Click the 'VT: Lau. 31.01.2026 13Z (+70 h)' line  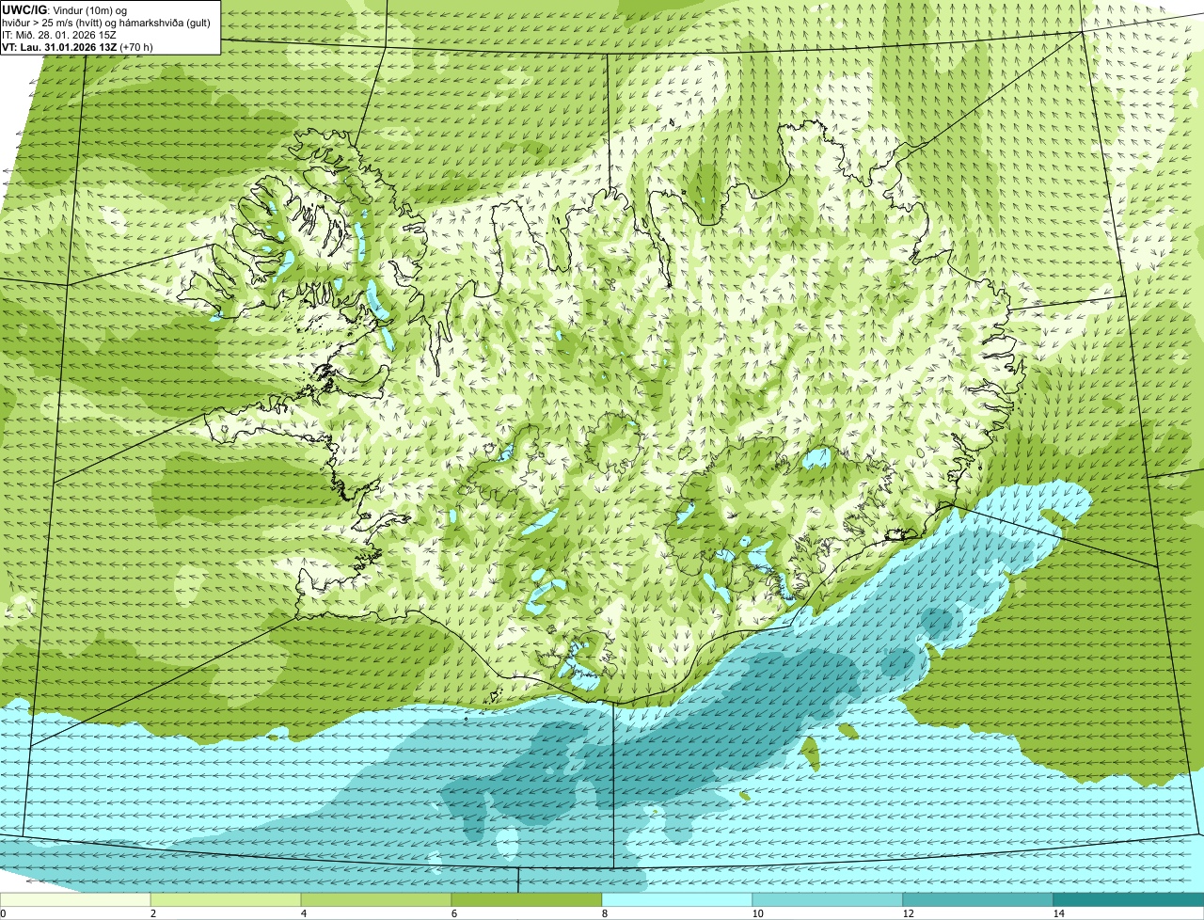(78, 47)
